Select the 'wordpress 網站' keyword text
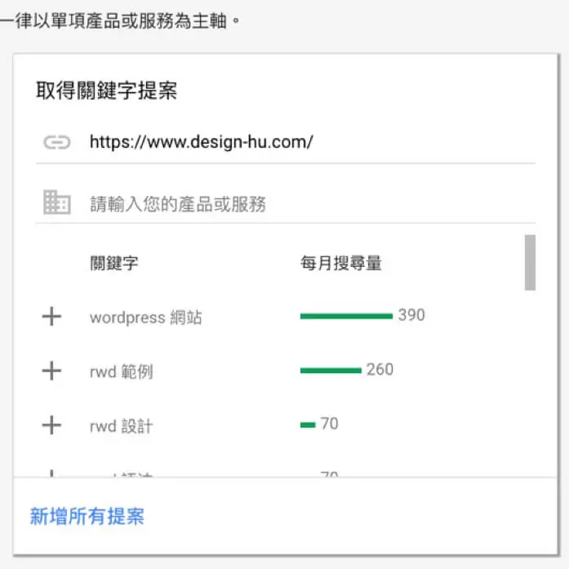 tap(146, 318)
